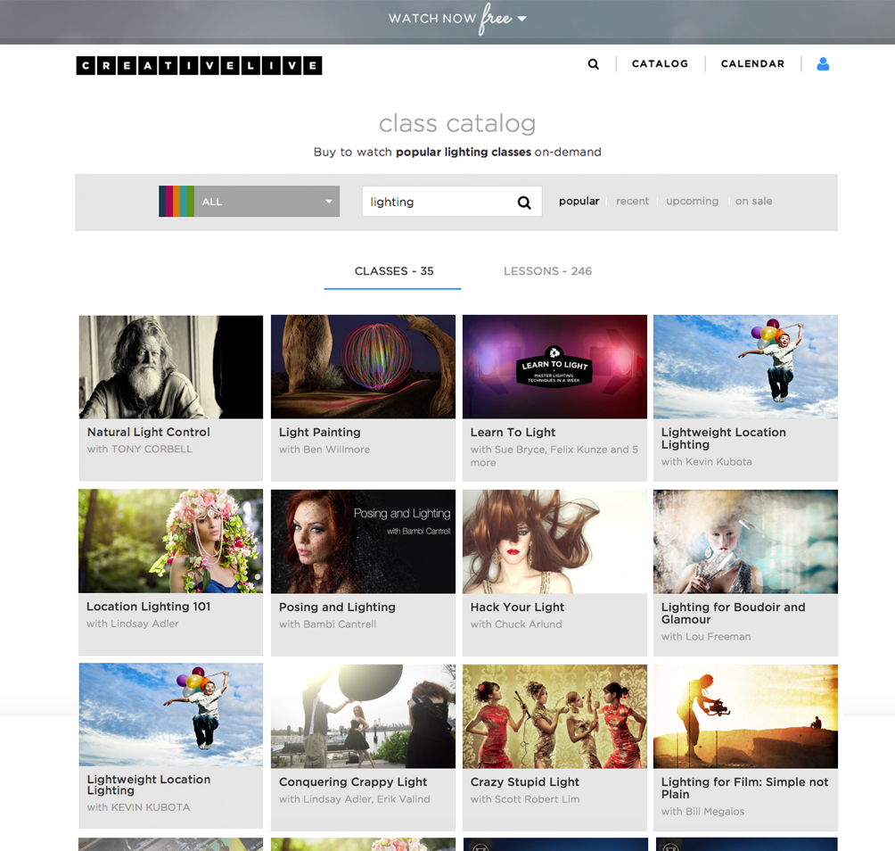The height and width of the screenshot is (851, 895).
Task: Open the ALL category dropdown
Action: [x=249, y=201]
